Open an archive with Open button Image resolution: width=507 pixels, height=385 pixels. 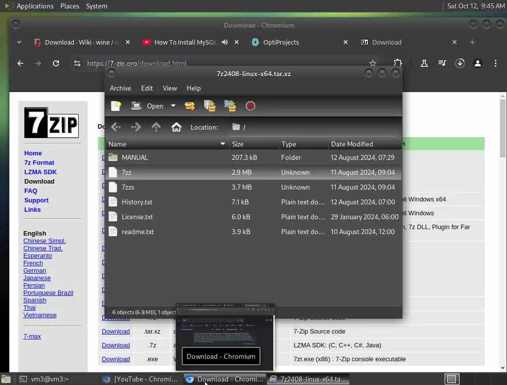pos(147,106)
